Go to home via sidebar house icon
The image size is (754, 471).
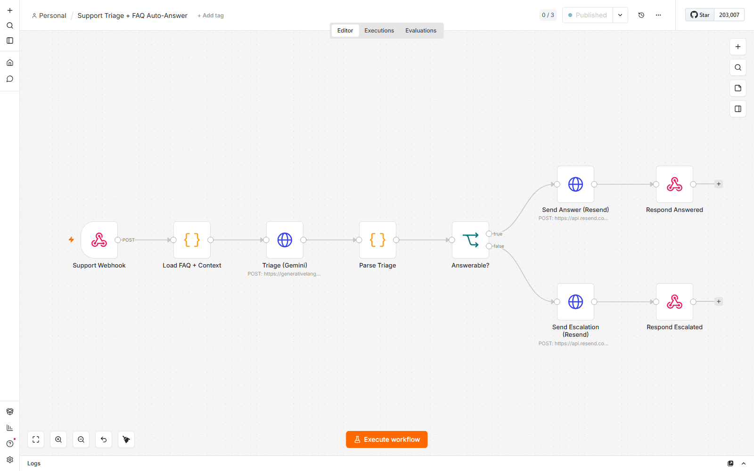click(10, 63)
